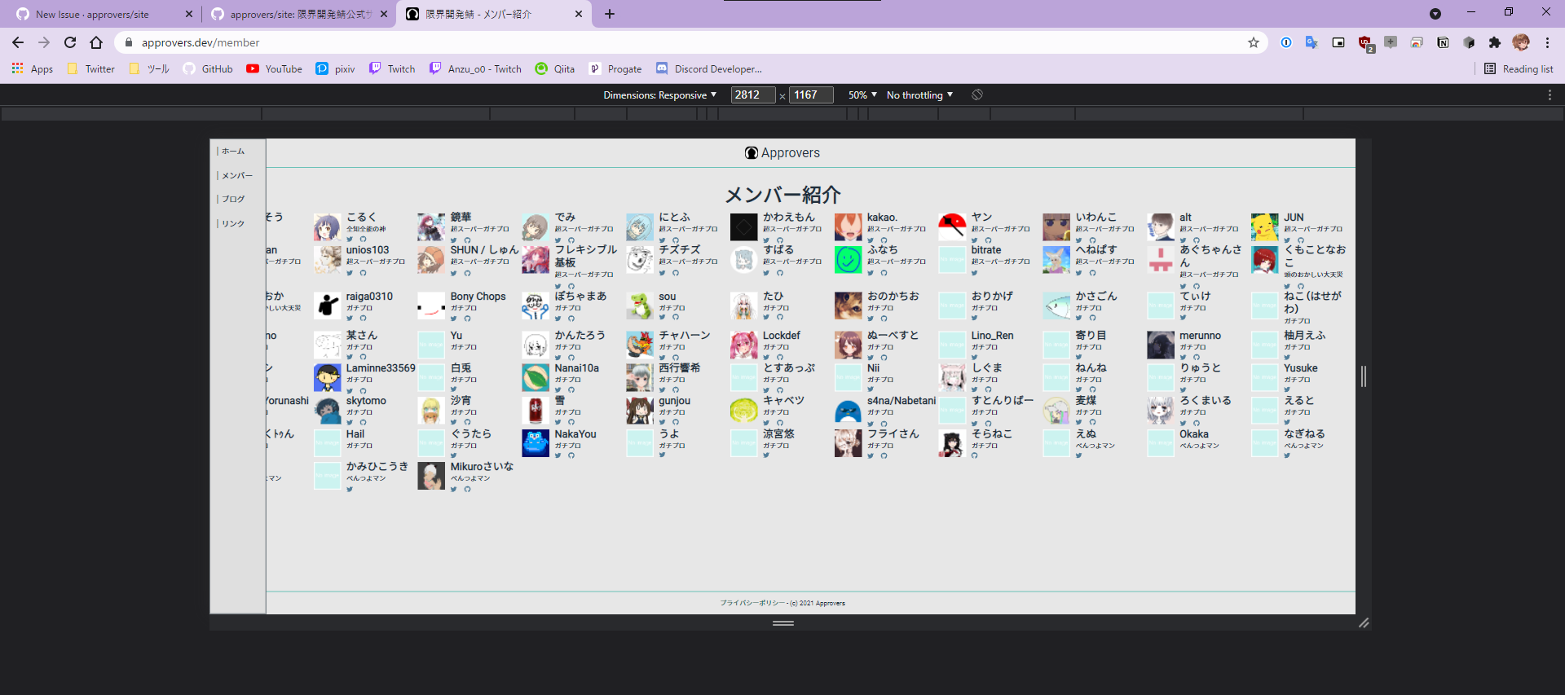The height and width of the screenshot is (695, 1565).
Task: Click the Approvers header logo
Action: tap(782, 152)
